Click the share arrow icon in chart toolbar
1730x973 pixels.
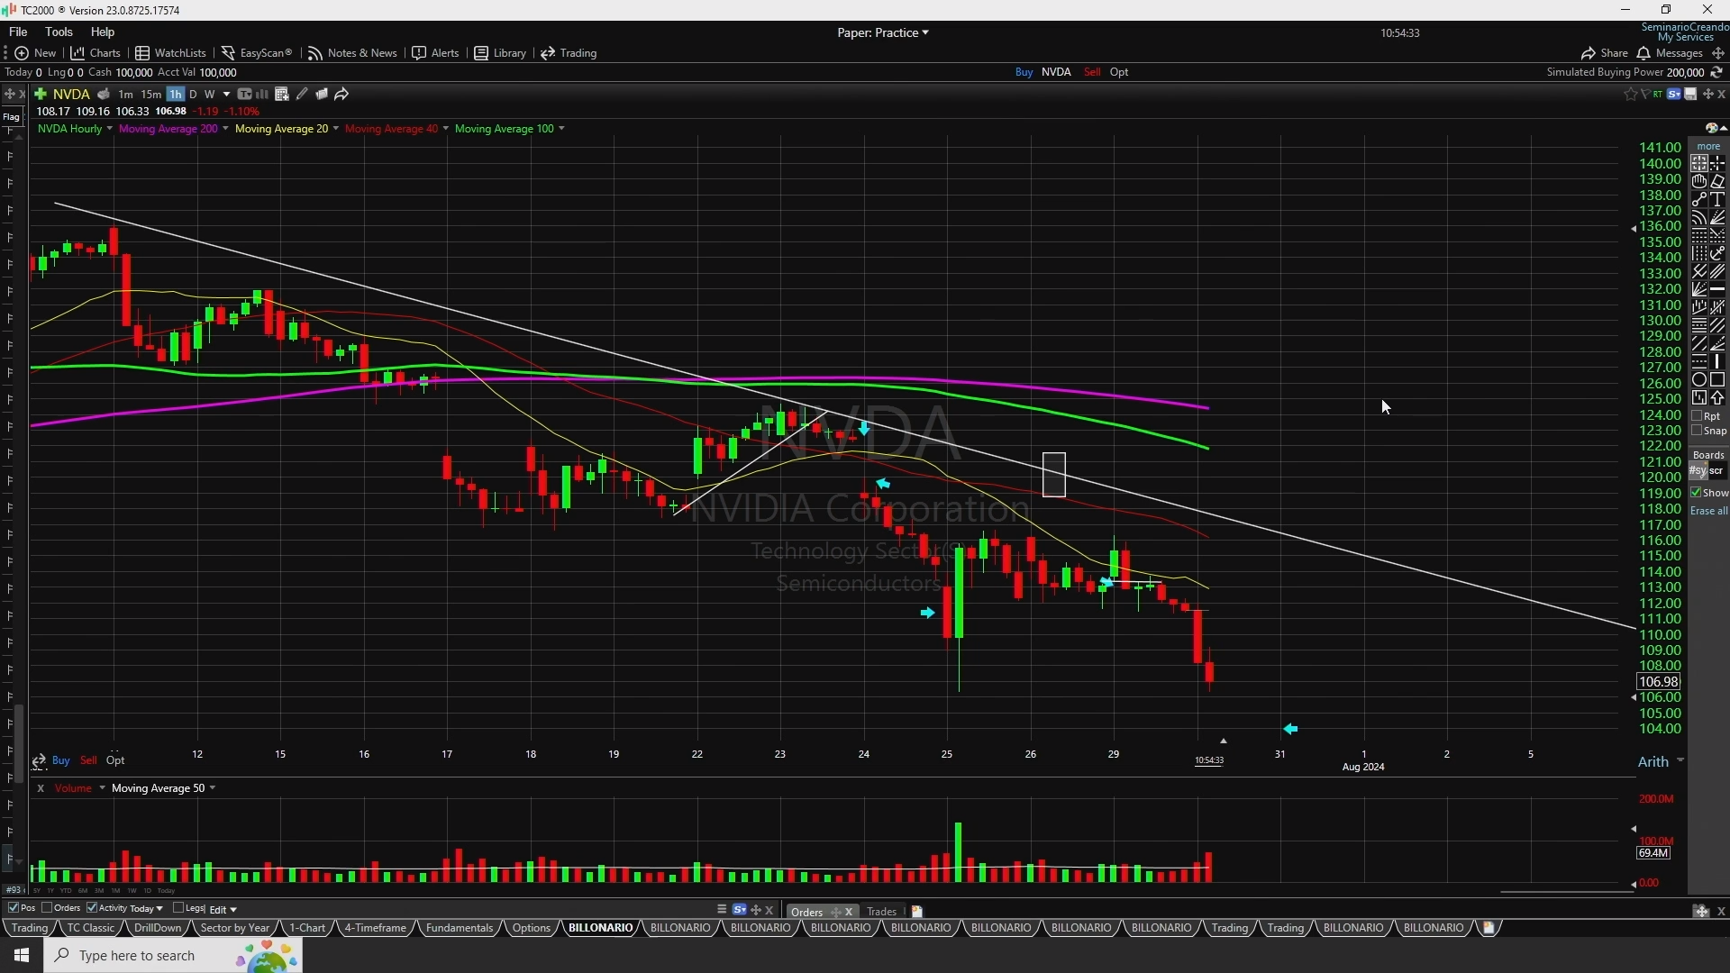[341, 94]
